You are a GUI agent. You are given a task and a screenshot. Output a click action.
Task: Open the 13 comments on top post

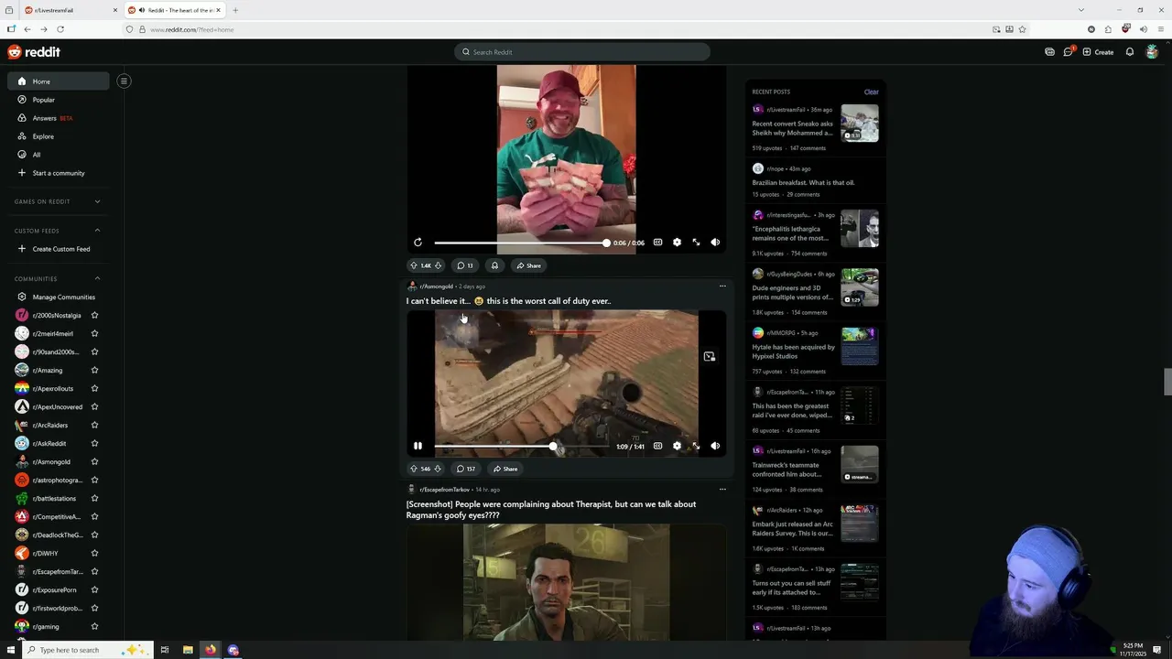pyautogui.click(x=465, y=265)
